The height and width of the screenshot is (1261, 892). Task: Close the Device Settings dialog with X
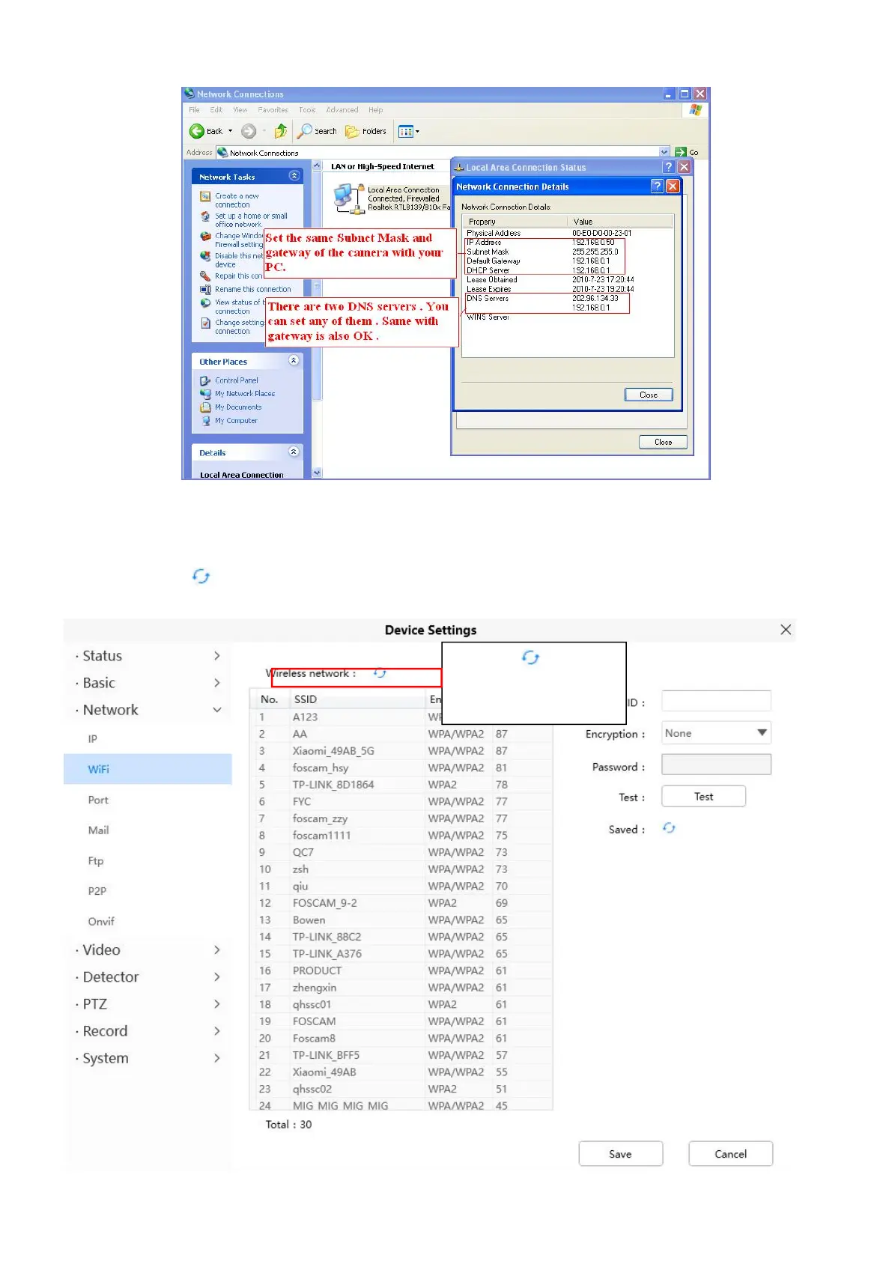click(x=786, y=630)
